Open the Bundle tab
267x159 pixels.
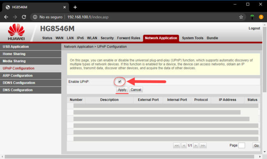click(212, 38)
